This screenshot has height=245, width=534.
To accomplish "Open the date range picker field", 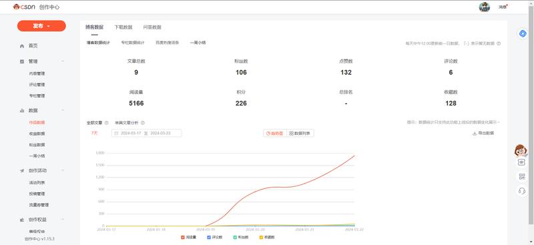I will click(146, 134).
